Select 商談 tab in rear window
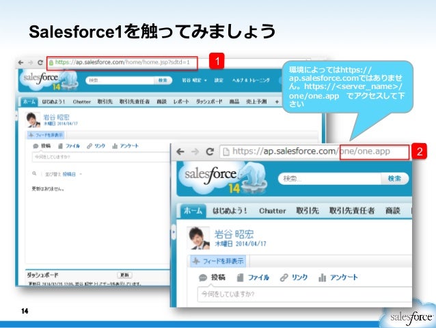The height and width of the screenshot is (328, 436). (161, 102)
